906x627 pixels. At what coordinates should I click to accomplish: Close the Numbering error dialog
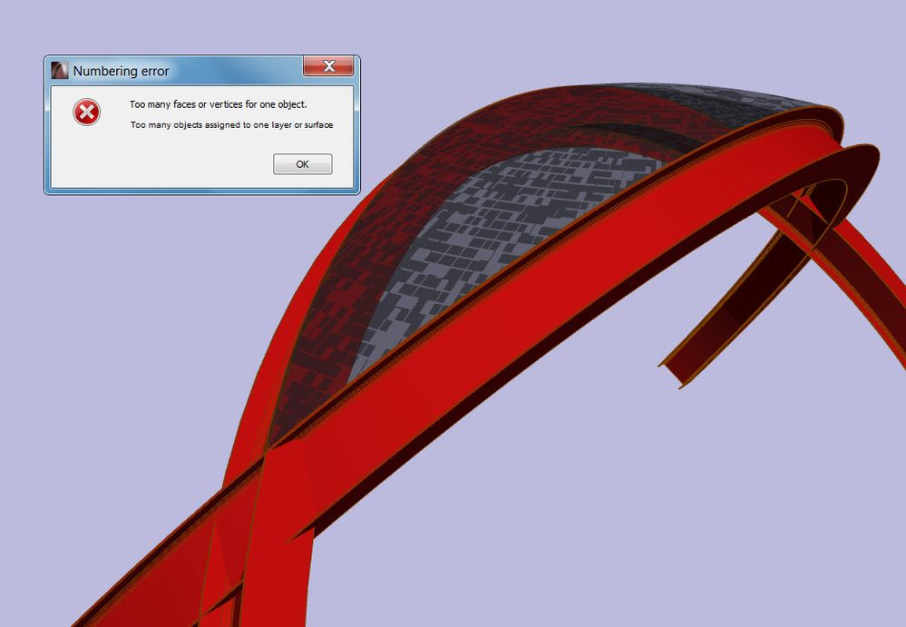[328, 66]
